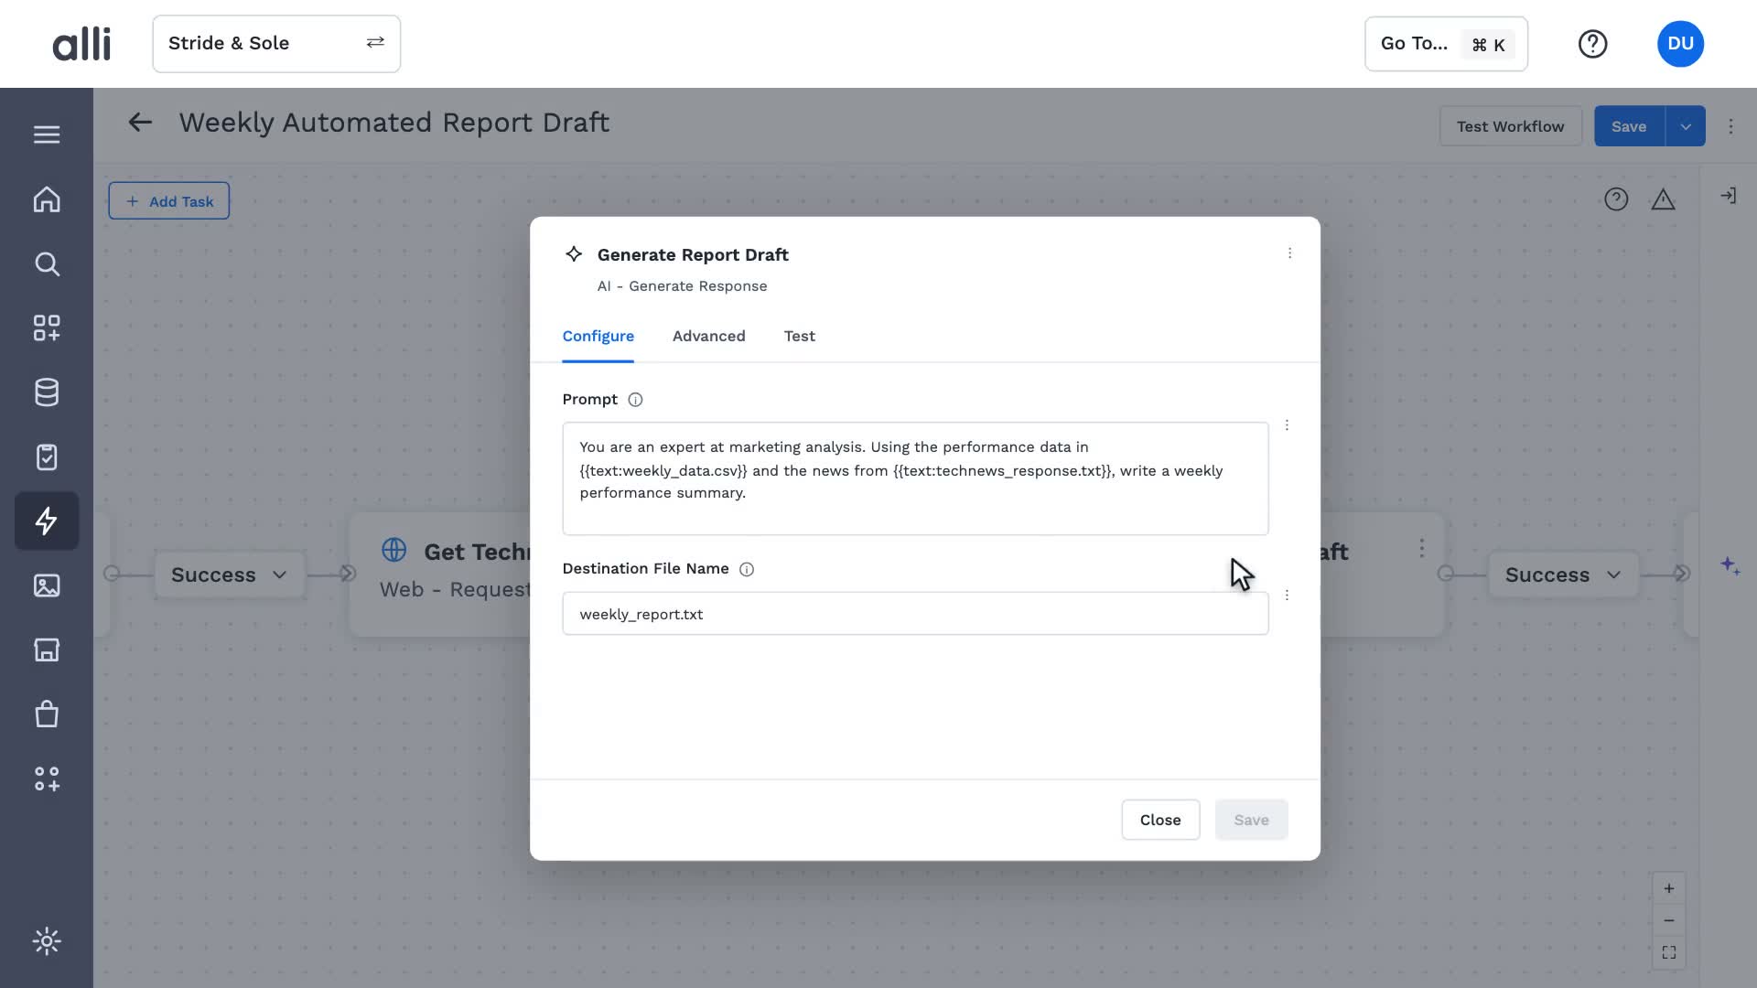Go back with the arrow beside workflow title

(x=140, y=123)
